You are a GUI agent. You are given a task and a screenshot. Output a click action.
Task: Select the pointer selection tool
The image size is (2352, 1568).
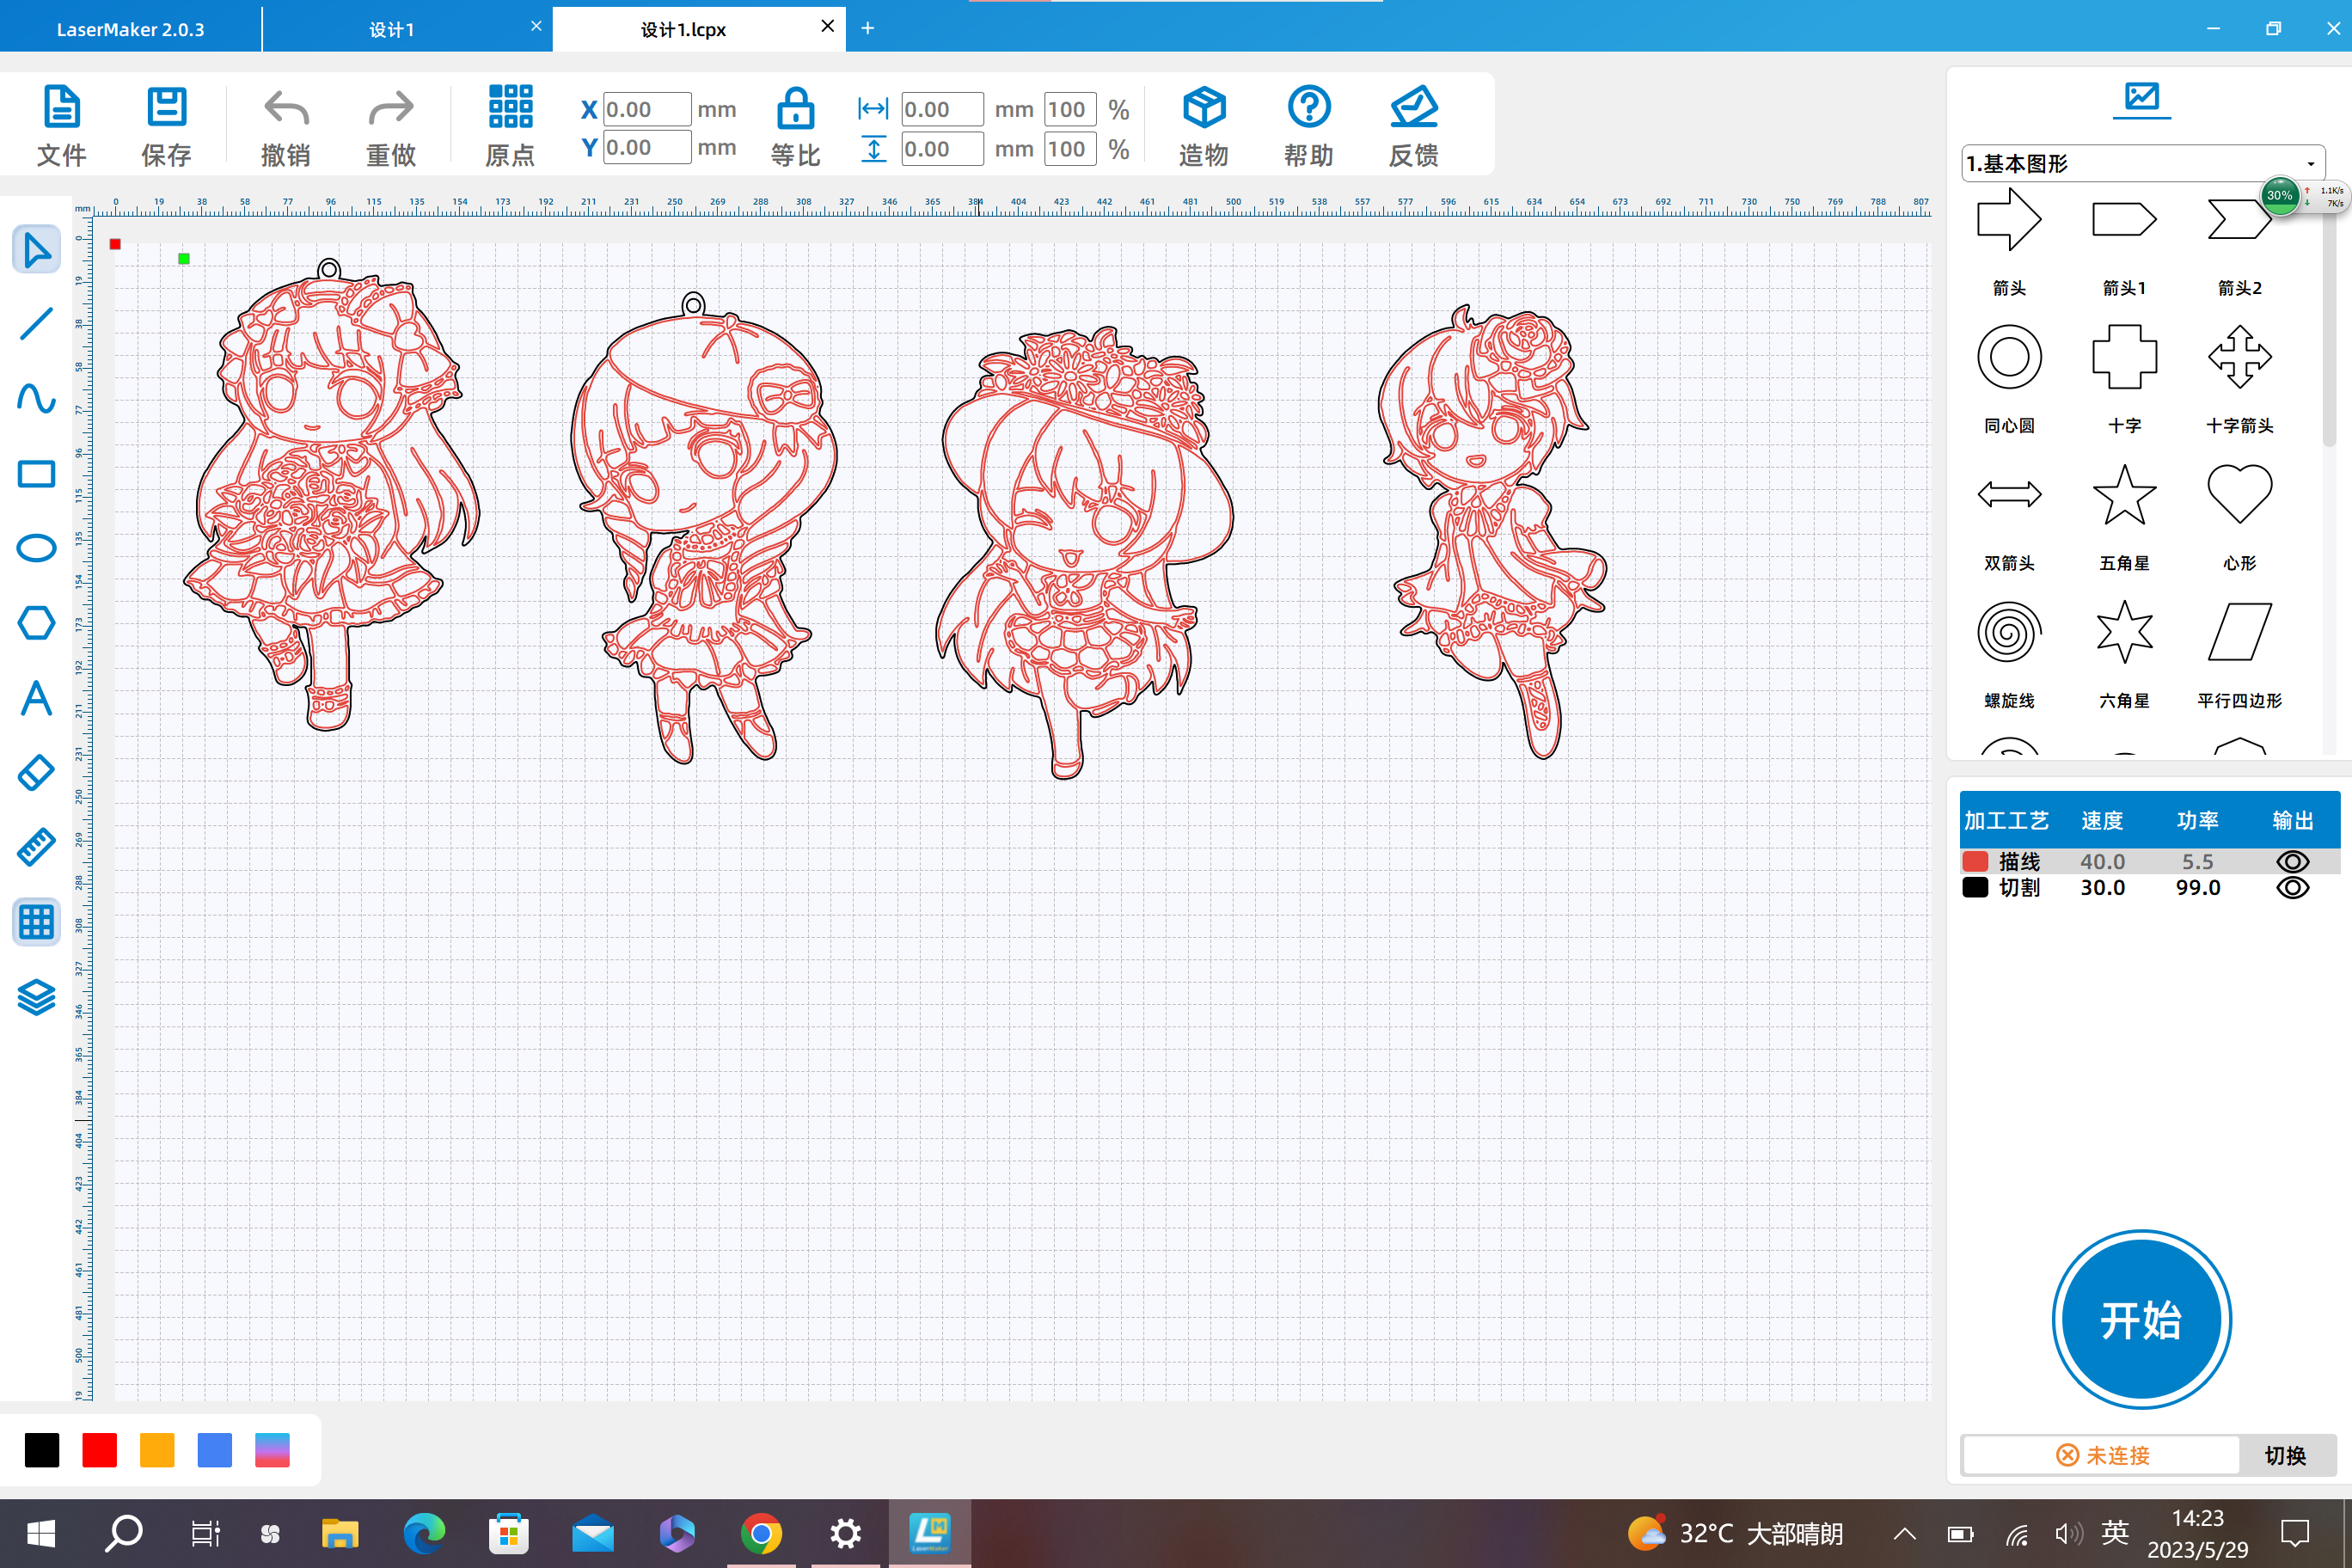pos(37,249)
